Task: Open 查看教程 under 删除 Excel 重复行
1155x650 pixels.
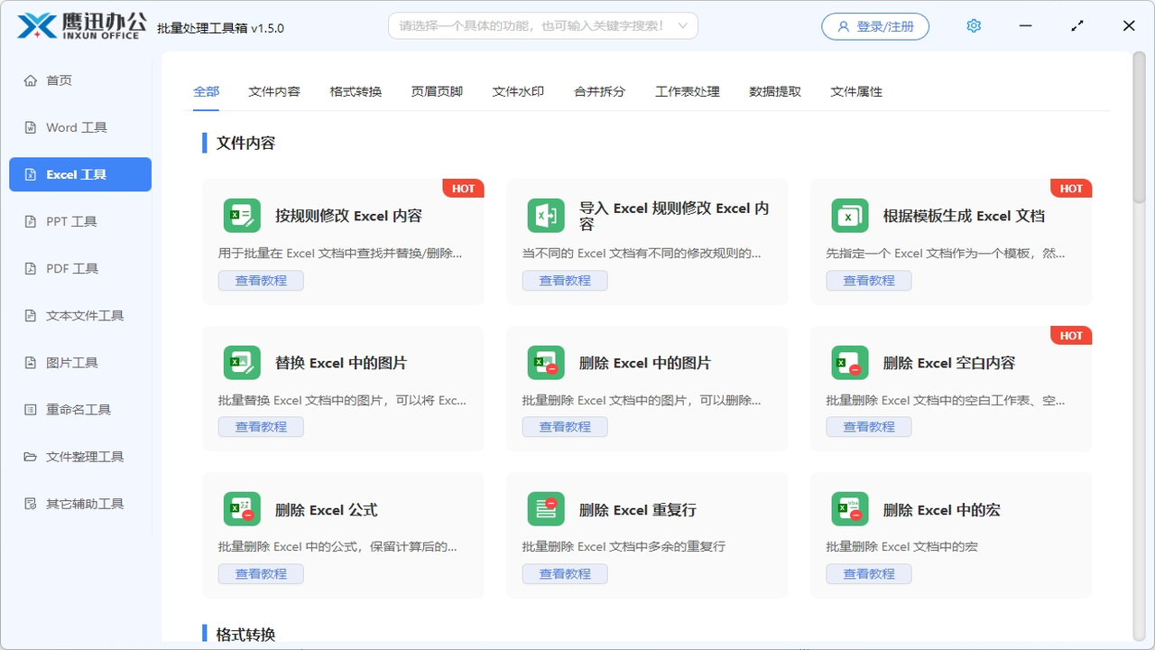Action: click(x=564, y=573)
